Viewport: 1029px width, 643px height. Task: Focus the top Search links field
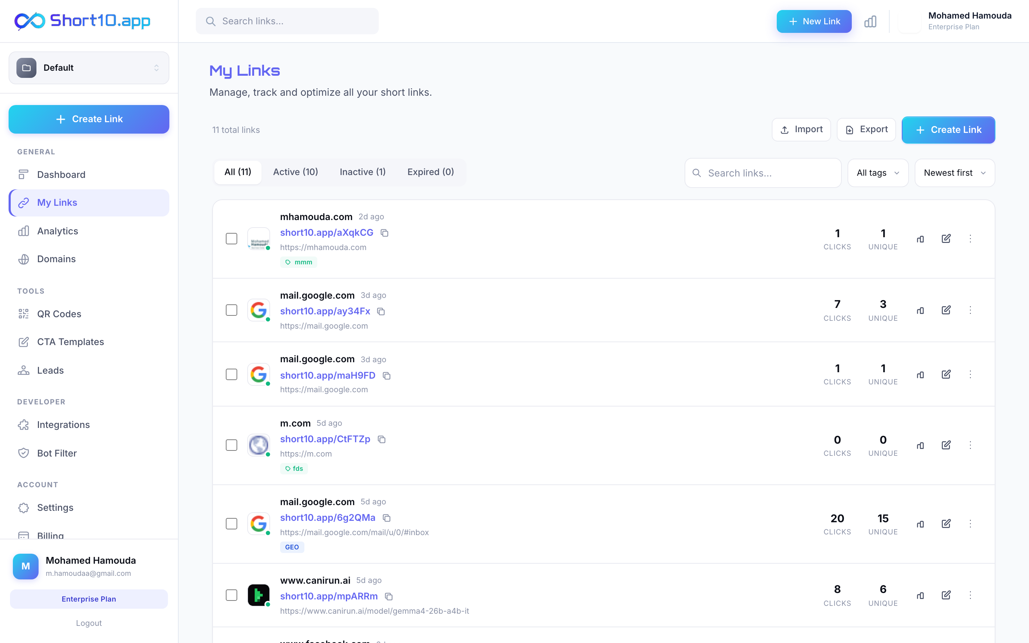[287, 21]
